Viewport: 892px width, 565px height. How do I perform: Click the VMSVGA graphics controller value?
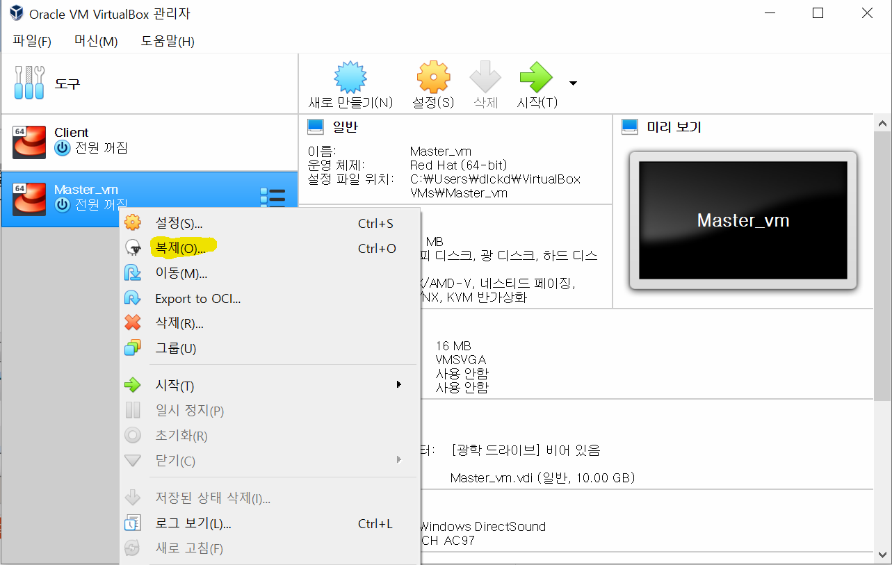(x=461, y=359)
